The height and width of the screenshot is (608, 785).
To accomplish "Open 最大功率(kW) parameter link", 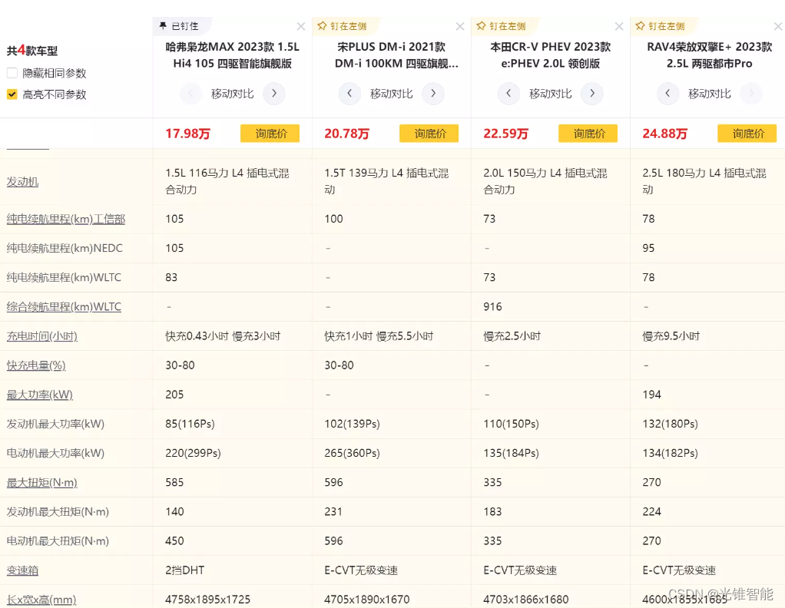I will (x=39, y=395).
